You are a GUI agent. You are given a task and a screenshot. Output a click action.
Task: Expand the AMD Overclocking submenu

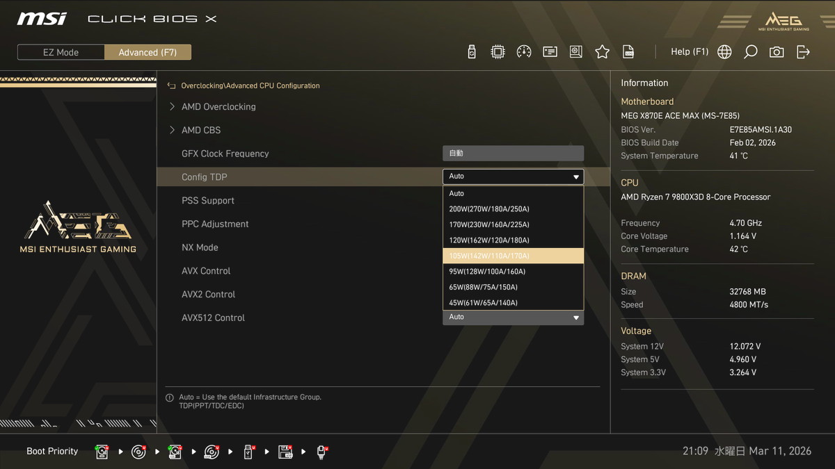[218, 107]
